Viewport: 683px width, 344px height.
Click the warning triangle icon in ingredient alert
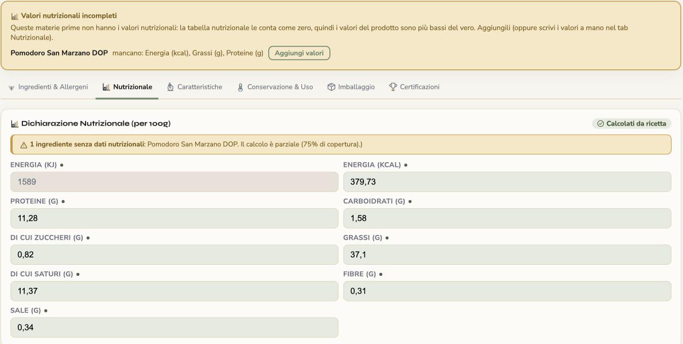click(24, 145)
